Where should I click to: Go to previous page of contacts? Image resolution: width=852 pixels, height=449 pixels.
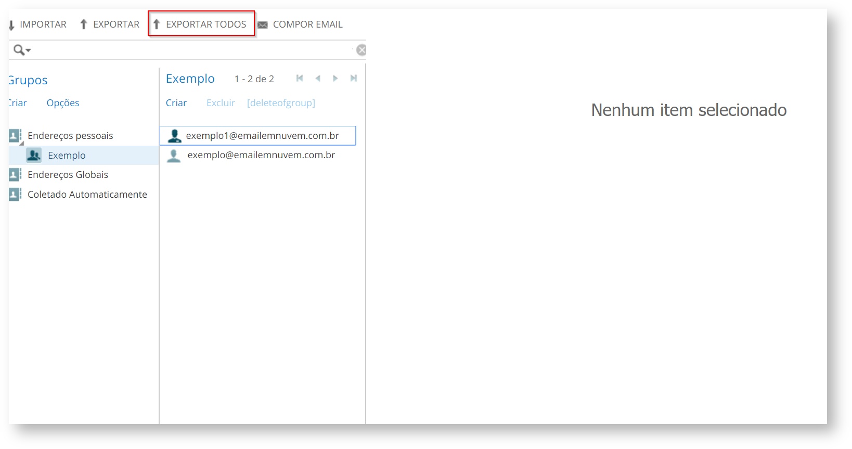318,79
